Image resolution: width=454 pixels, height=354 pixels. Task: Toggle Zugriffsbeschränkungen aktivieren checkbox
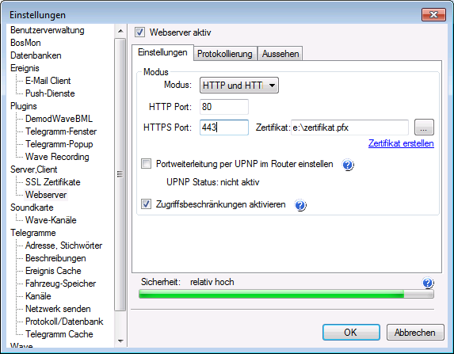[146, 204]
